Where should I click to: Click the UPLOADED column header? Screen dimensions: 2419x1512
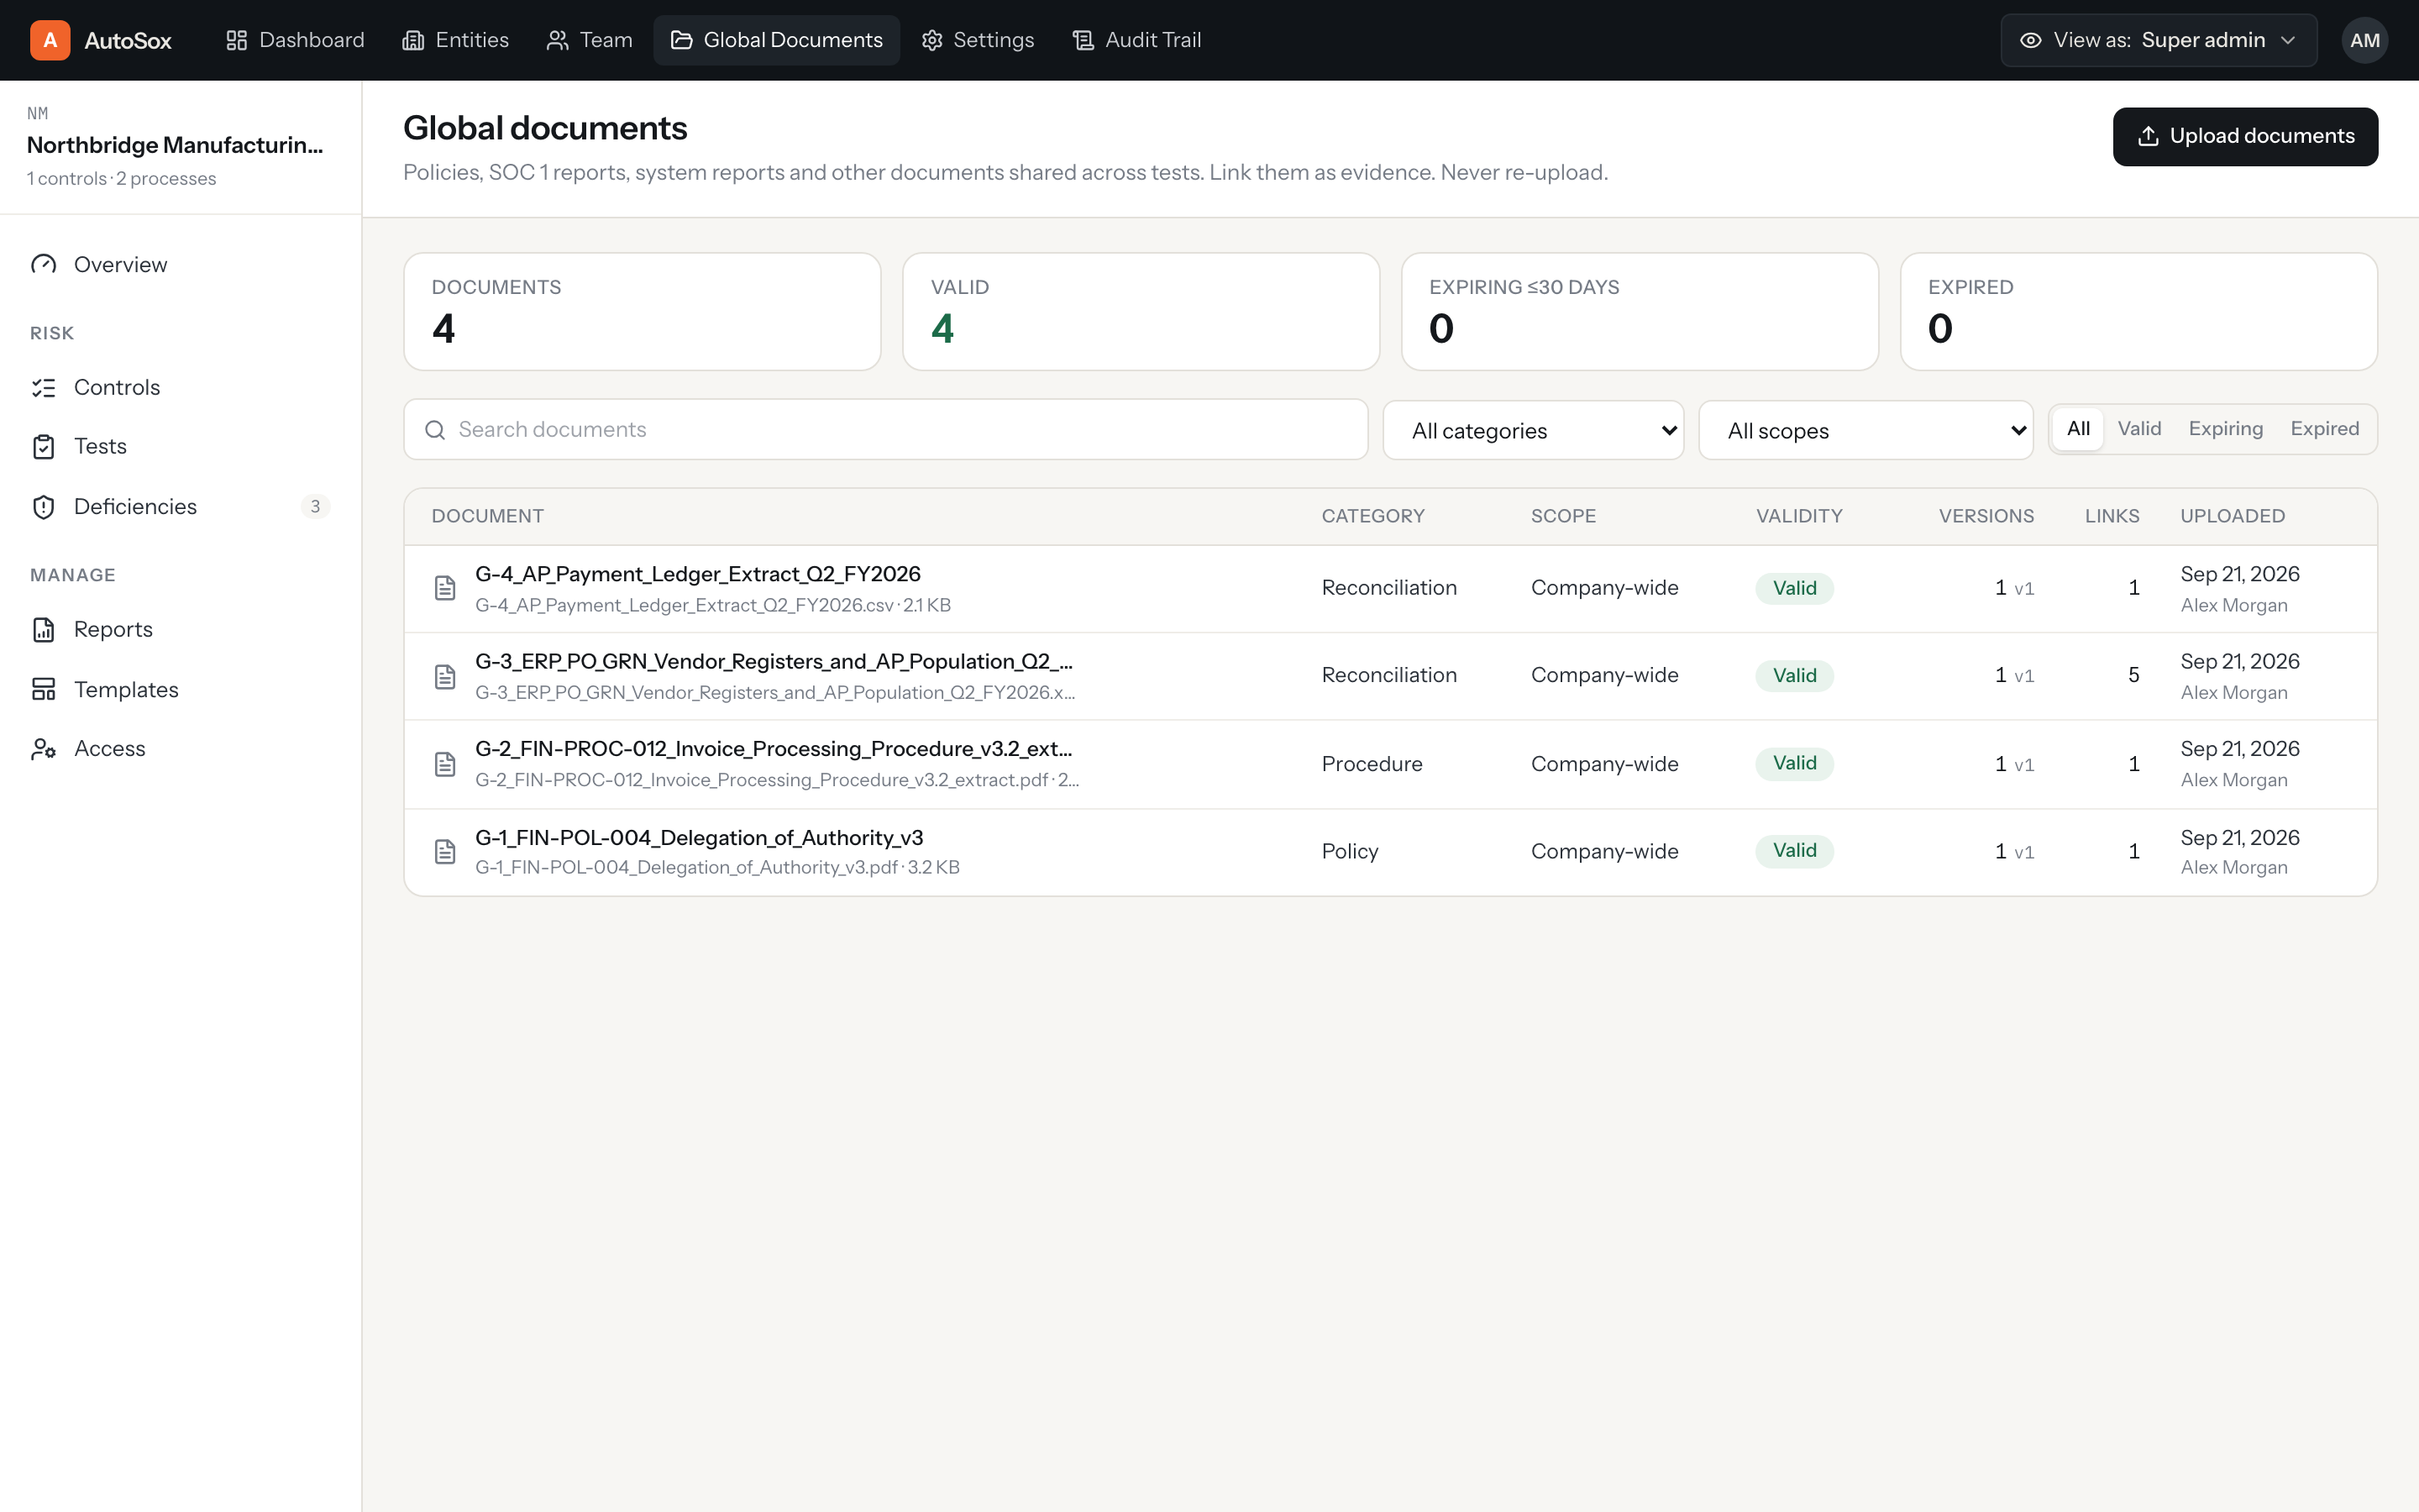click(x=2232, y=516)
